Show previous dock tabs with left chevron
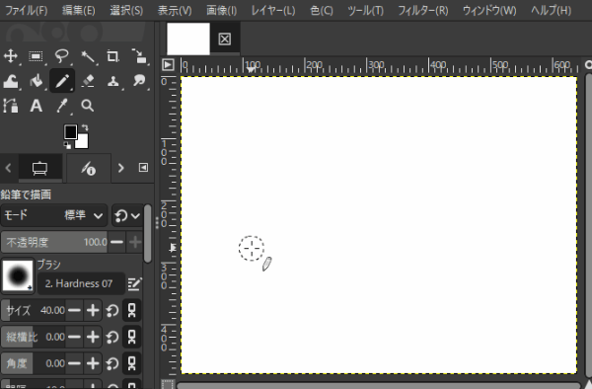Screen dimensions: 592x389 [8, 168]
